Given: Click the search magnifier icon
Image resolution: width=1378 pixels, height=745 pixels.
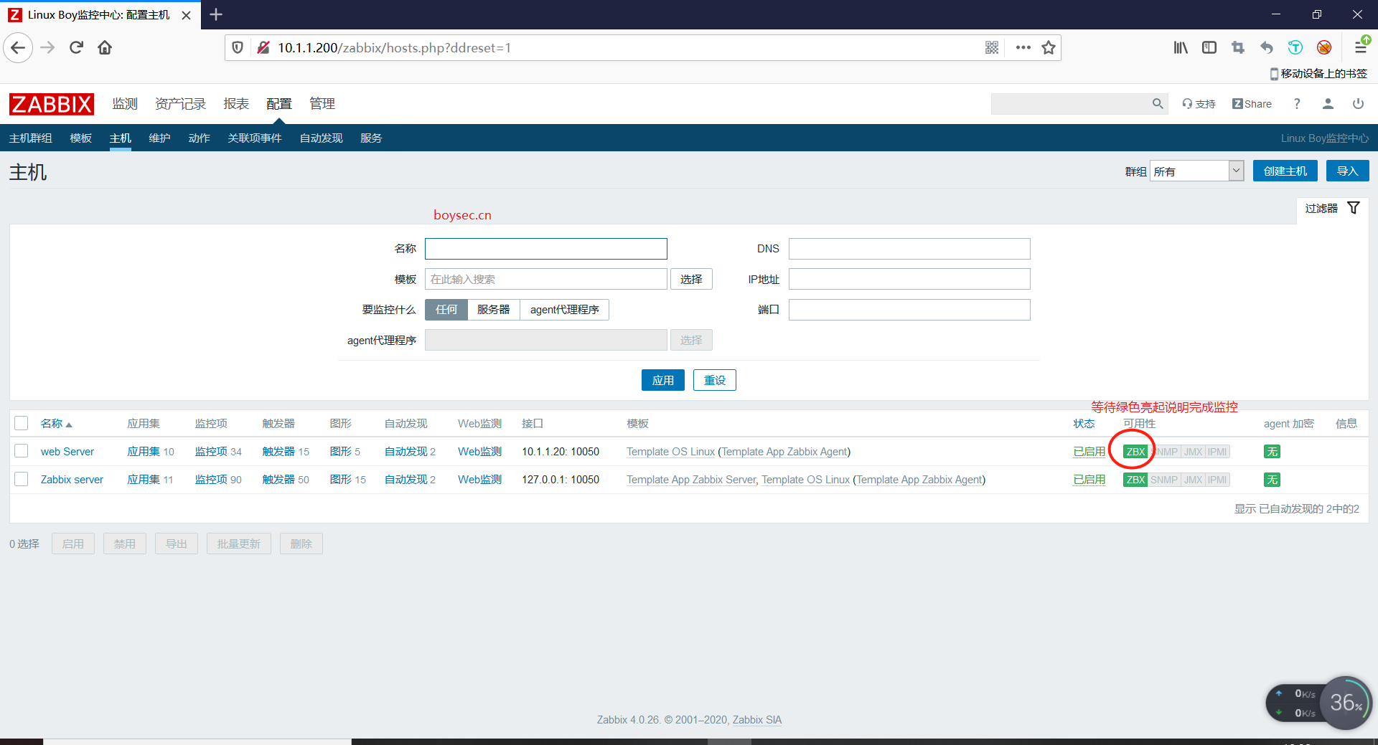Looking at the screenshot, I should coord(1157,104).
